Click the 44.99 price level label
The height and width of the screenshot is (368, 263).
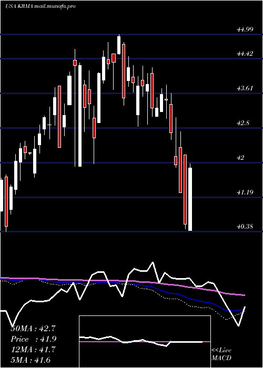(245, 29)
